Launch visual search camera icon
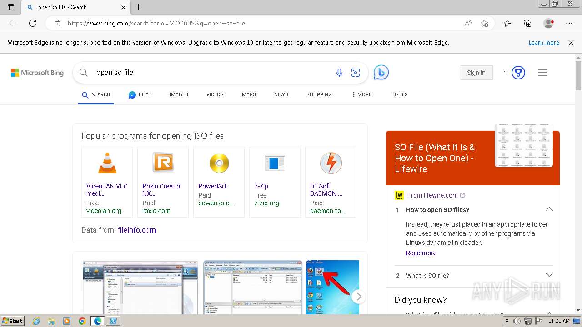Viewport: 582px width, 327px height. [356, 73]
